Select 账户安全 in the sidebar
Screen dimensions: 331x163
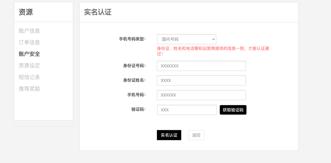[29, 54]
